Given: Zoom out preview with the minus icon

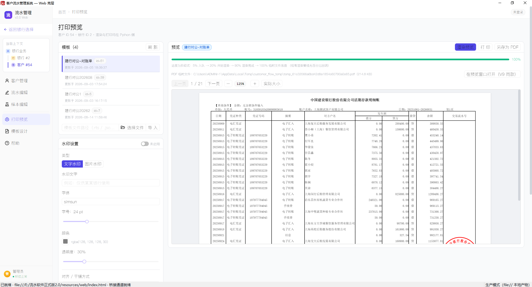Looking at the screenshot, I should click(228, 84).
